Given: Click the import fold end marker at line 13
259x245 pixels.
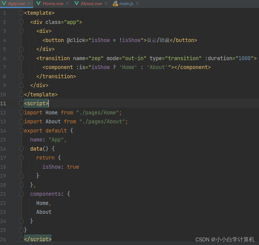Looking at the screenshot, I should click(21, 121).
